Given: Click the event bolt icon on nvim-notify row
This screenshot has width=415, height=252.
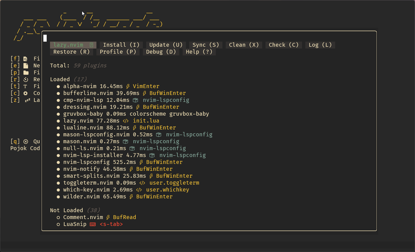Looking at the screenshot, I should (x=131, y=169).
